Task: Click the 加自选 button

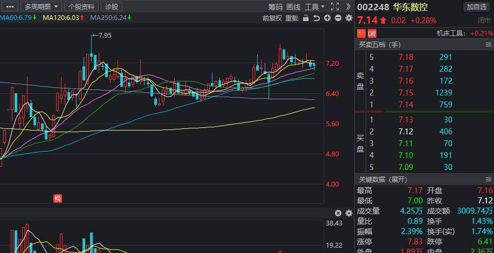Action: [477, 6]
